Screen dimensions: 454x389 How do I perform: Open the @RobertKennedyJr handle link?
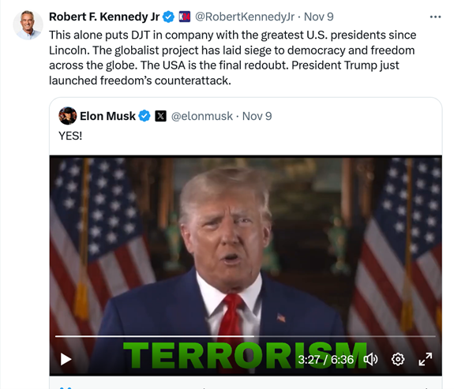(245, 17)
